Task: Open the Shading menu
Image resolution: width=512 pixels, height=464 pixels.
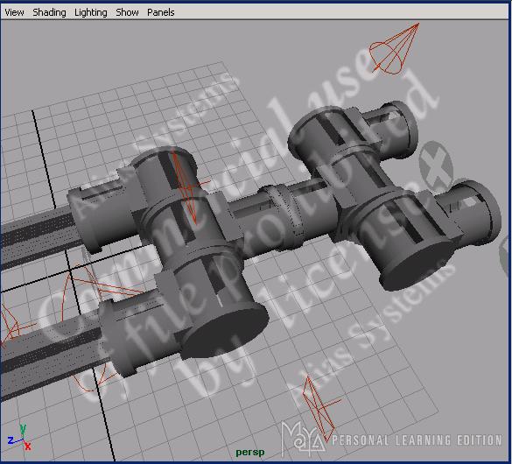Action: (x=49, y=13)
